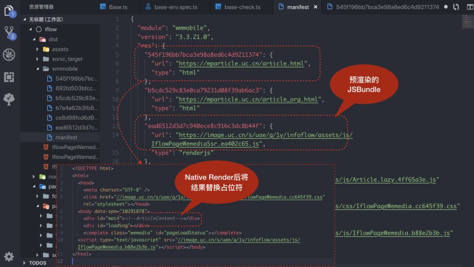The width and height of the screenshot is (474, 267).
Task: Expand the TODOS section
Action: point(25,263)
